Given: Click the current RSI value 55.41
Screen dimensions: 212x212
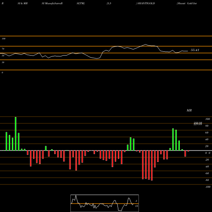Looking at the screenshot, I should pyautogui.click(x=195, y=50).
